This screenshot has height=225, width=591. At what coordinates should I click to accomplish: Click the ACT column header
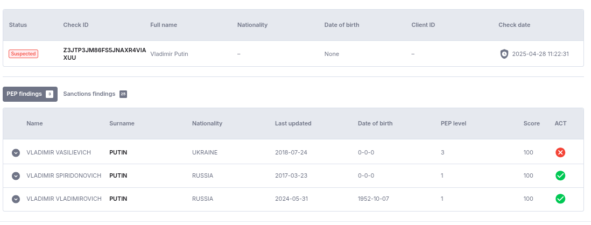coord(560,123)
